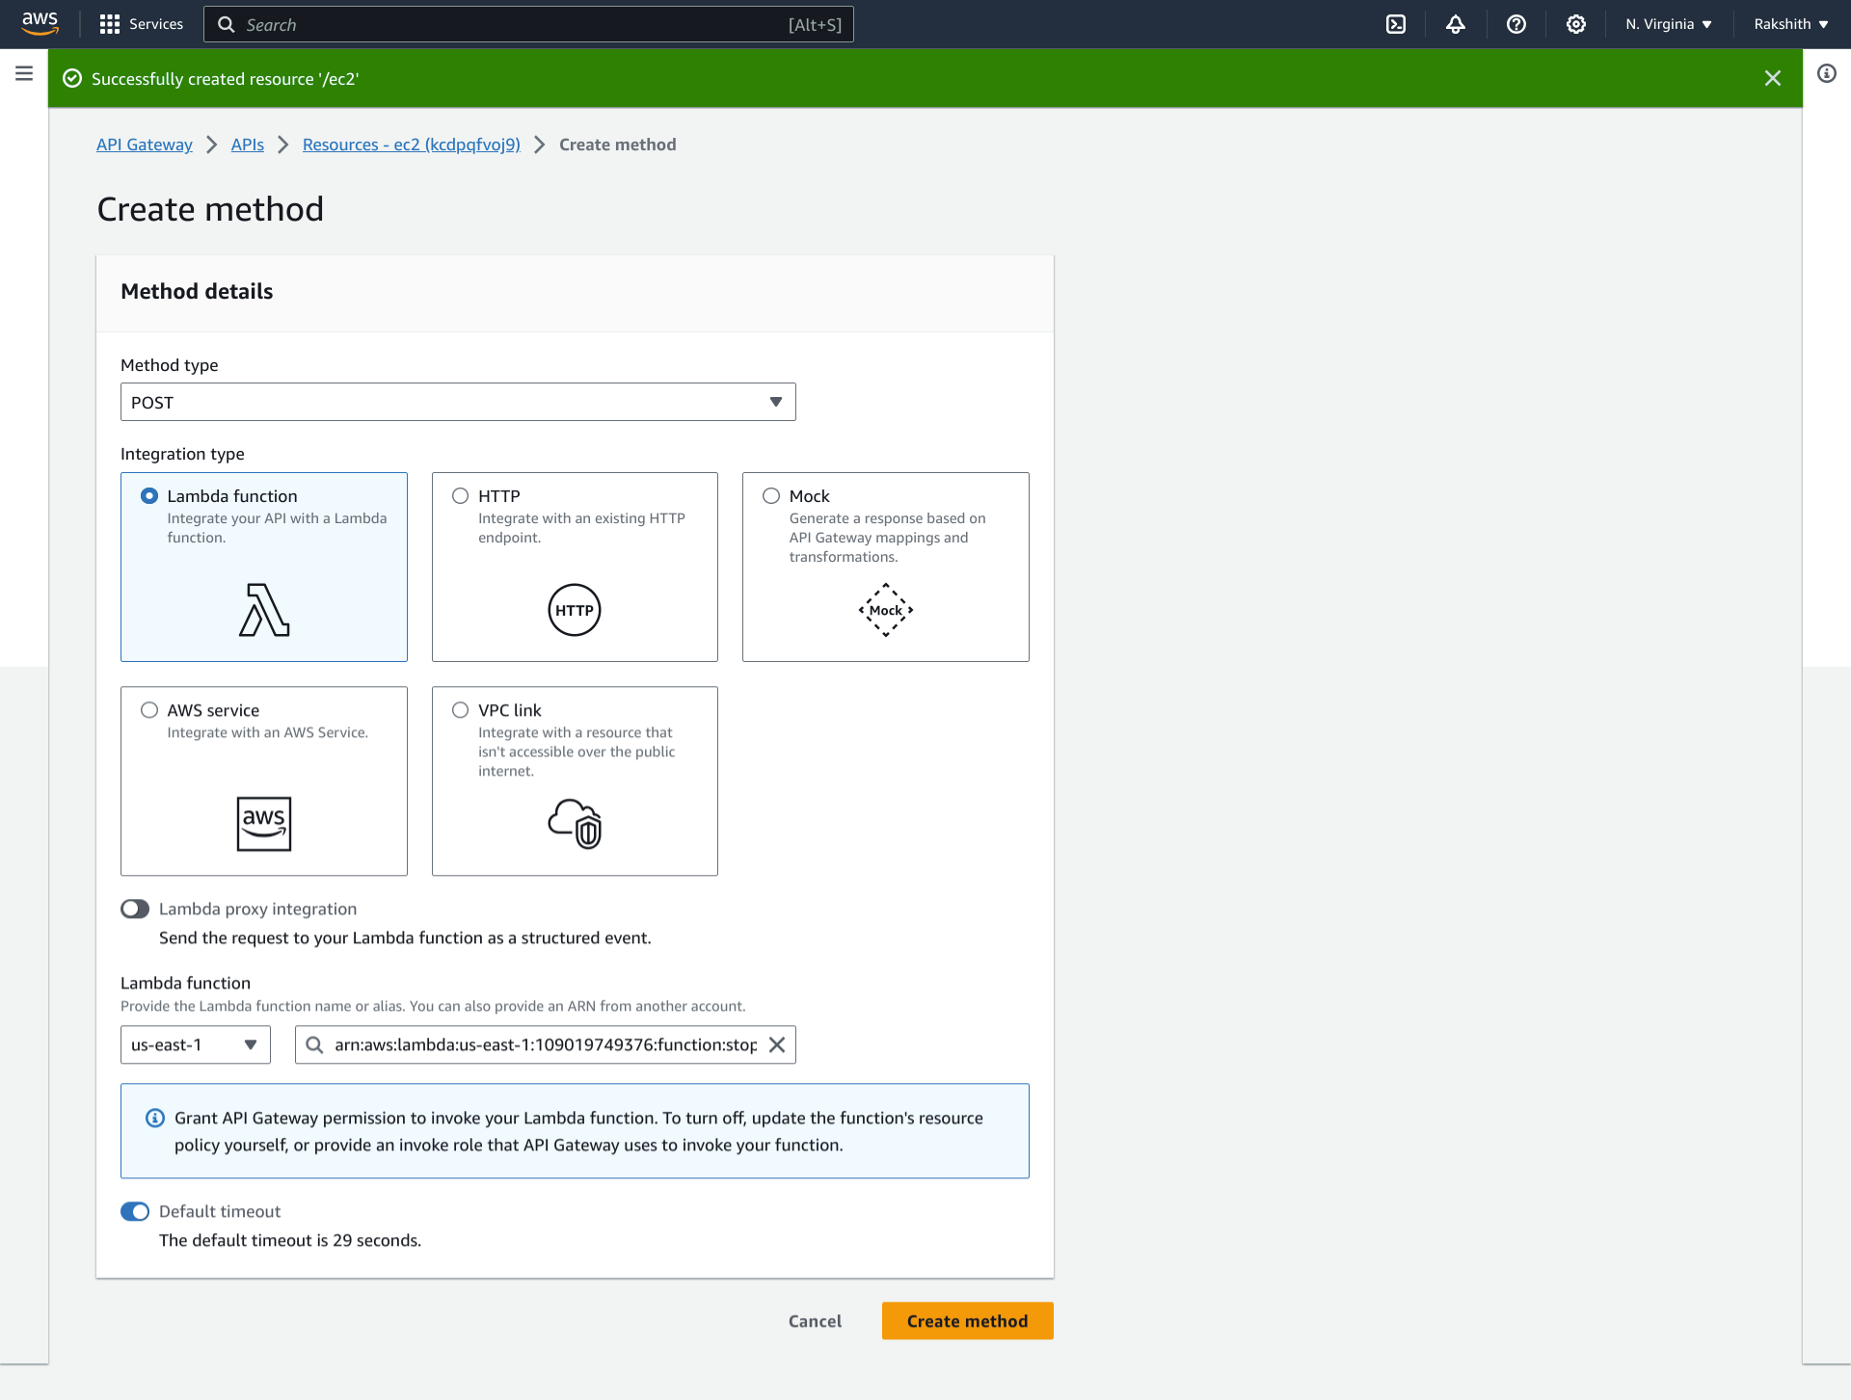Open the us-east-1 region dropdown
This screenshot has width=1851, height=1400.
(x=196, y=1044)
